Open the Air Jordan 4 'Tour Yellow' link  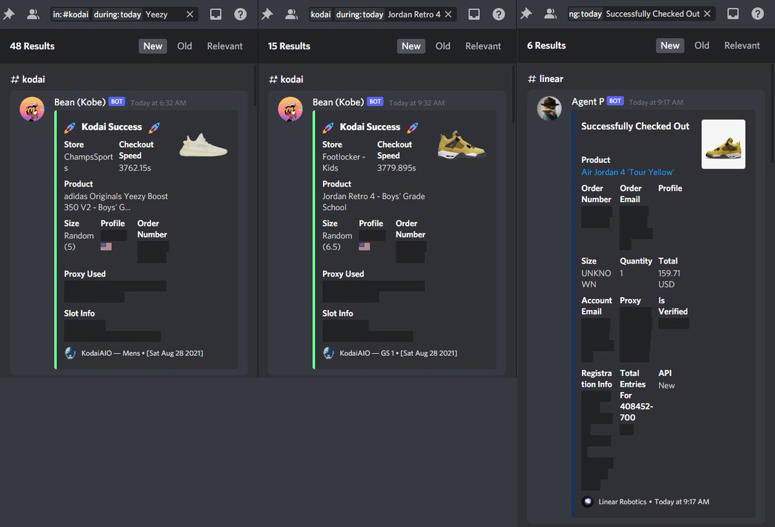628,172
